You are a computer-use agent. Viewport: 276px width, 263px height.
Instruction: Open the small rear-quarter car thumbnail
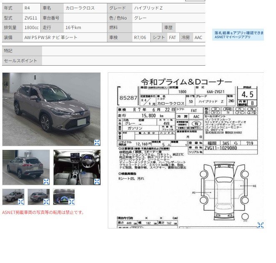click(x=39, y=197)
